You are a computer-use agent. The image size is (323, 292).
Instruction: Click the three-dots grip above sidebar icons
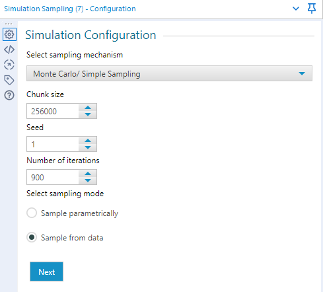pos(9,24)
